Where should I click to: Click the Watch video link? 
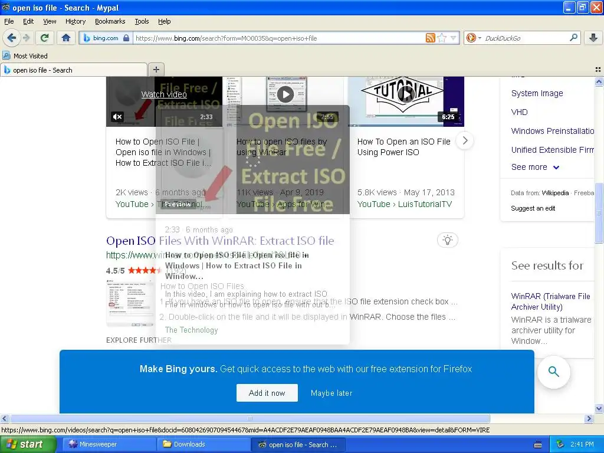pos(164,94)
